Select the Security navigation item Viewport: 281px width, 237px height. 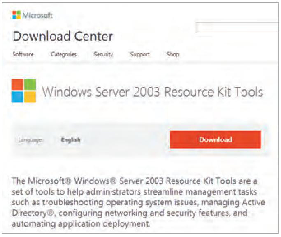click(x=103, y=54)
